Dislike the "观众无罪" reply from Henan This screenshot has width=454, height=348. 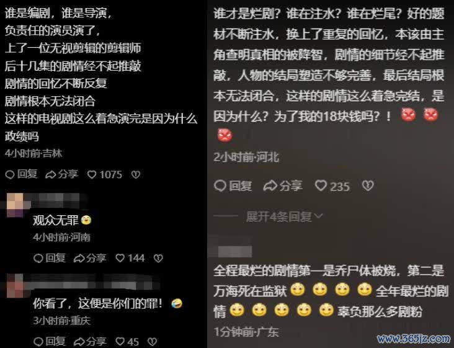pyautogui.click(x=158, y=258)
